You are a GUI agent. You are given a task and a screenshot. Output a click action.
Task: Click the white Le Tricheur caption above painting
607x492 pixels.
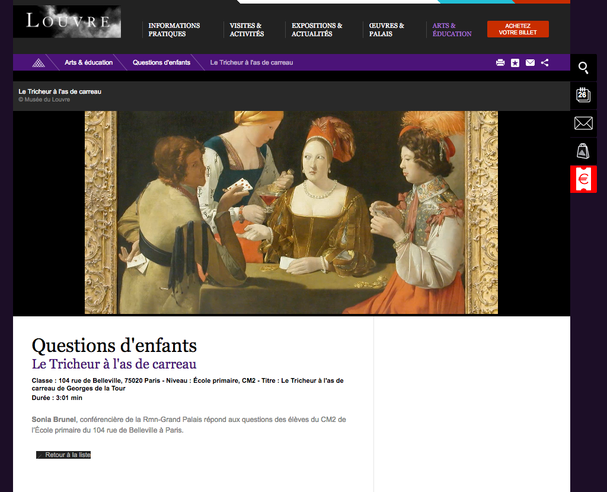60,91
